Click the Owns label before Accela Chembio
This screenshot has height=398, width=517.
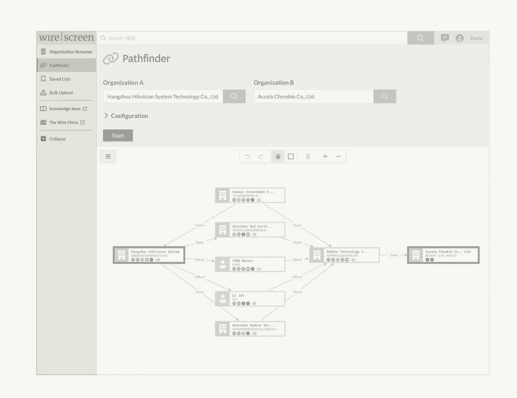pos(394,255)
